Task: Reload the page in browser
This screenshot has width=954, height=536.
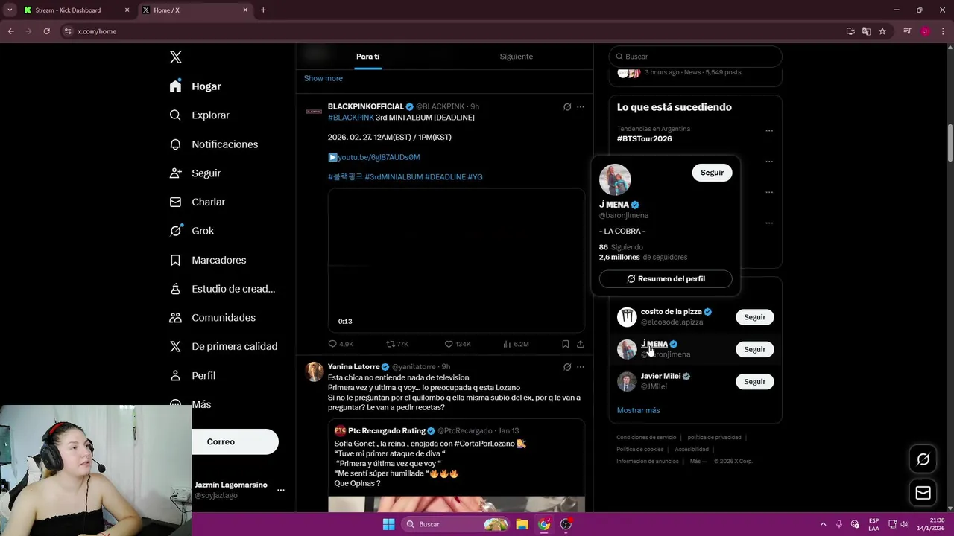Action: (46, 31)
